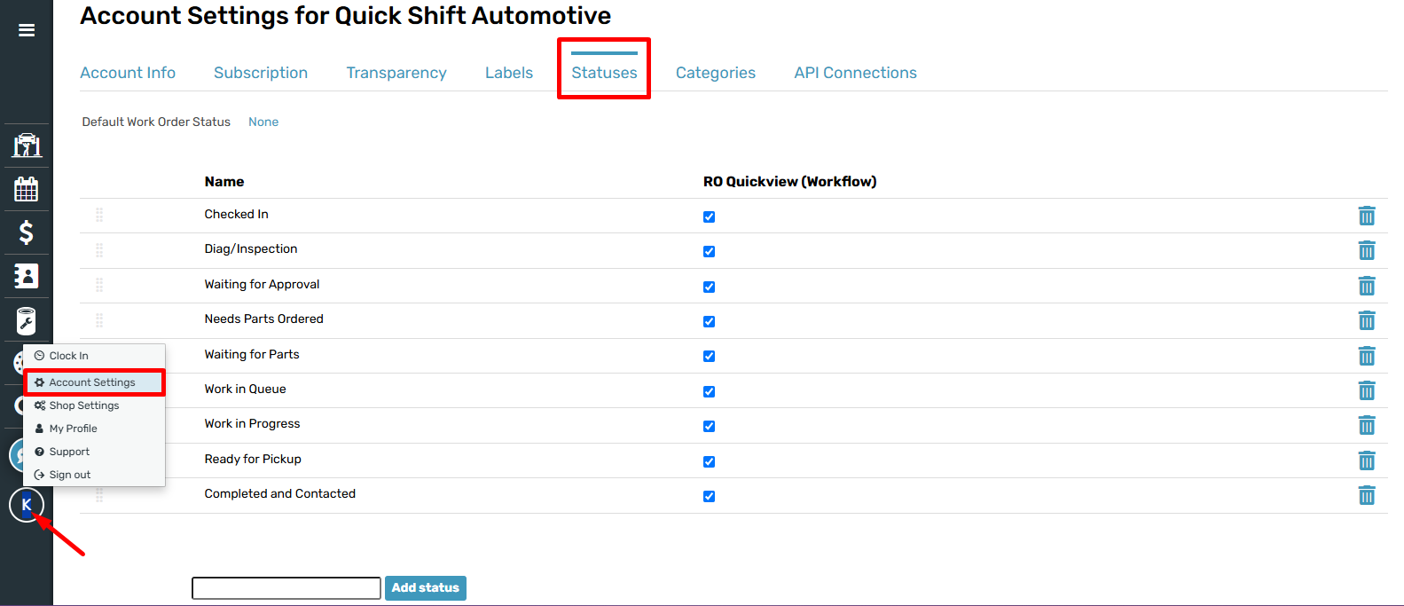The height and width of the screenshot is (606, 1404).
Task: Uncheck RO Quickview for Ready for Pickup
Action: click(709, 461)
